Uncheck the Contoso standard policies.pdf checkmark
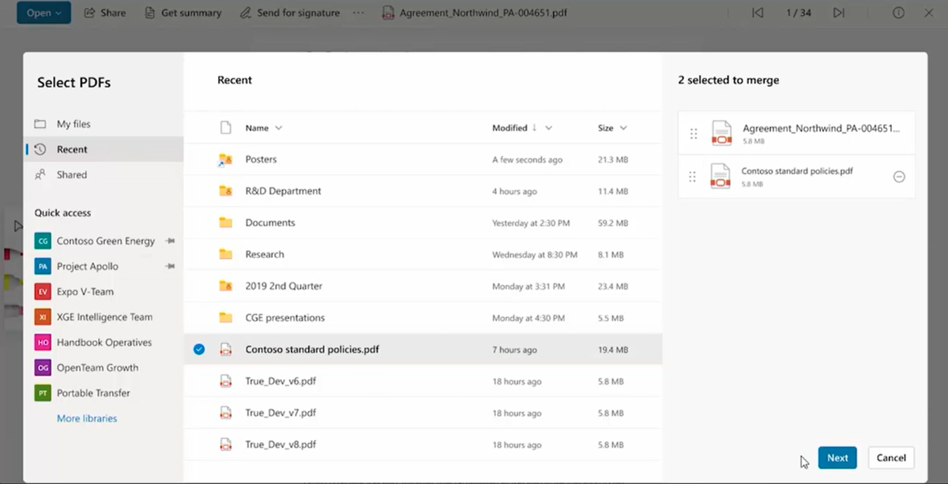 pyautogui.click(x=199, y=349)
